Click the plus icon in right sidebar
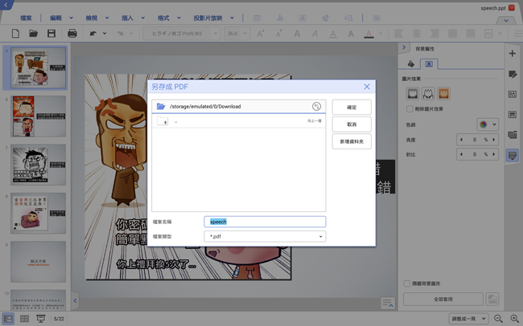This screenshot has width=523, height=326. coord(513,53)
